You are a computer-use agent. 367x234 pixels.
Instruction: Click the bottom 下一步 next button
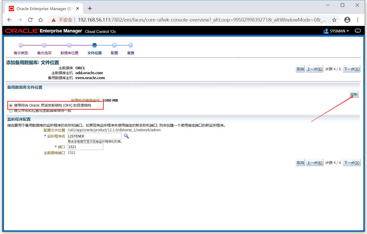coord(351,163)
